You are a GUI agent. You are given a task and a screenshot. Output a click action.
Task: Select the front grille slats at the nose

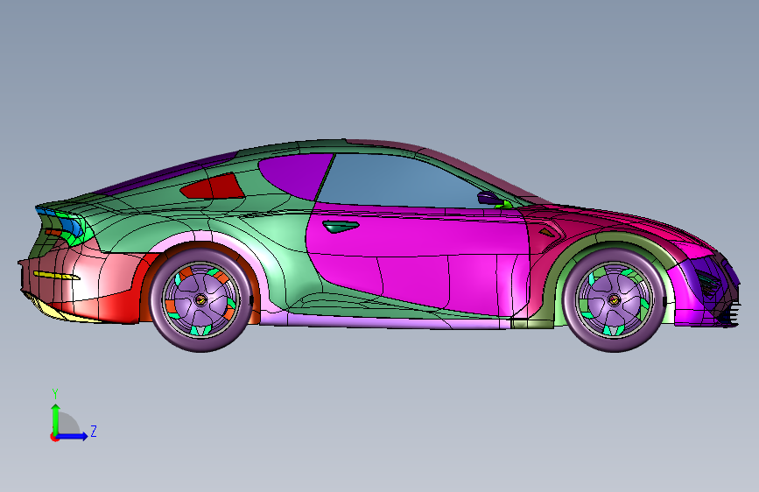(x=730, y=315)
